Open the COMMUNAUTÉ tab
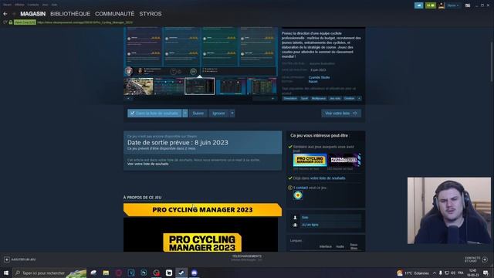 115,14
